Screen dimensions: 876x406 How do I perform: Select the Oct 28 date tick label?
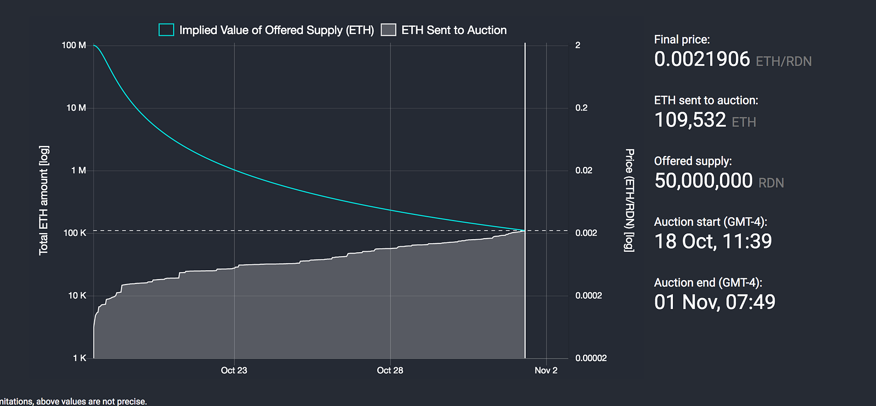coord(390,370)
